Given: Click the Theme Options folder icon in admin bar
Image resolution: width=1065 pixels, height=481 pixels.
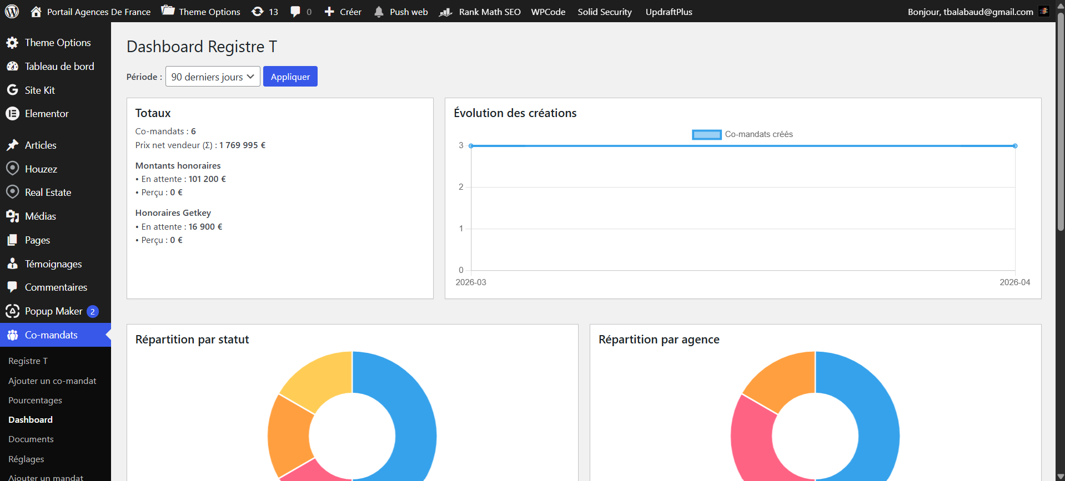Looking at the screenshot, I should [168, 11].
